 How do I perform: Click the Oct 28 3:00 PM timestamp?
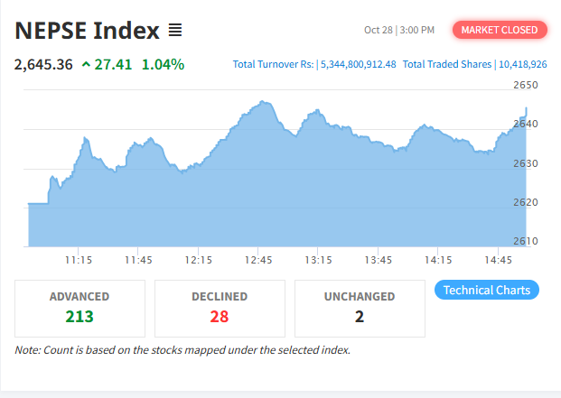[399, 30]
